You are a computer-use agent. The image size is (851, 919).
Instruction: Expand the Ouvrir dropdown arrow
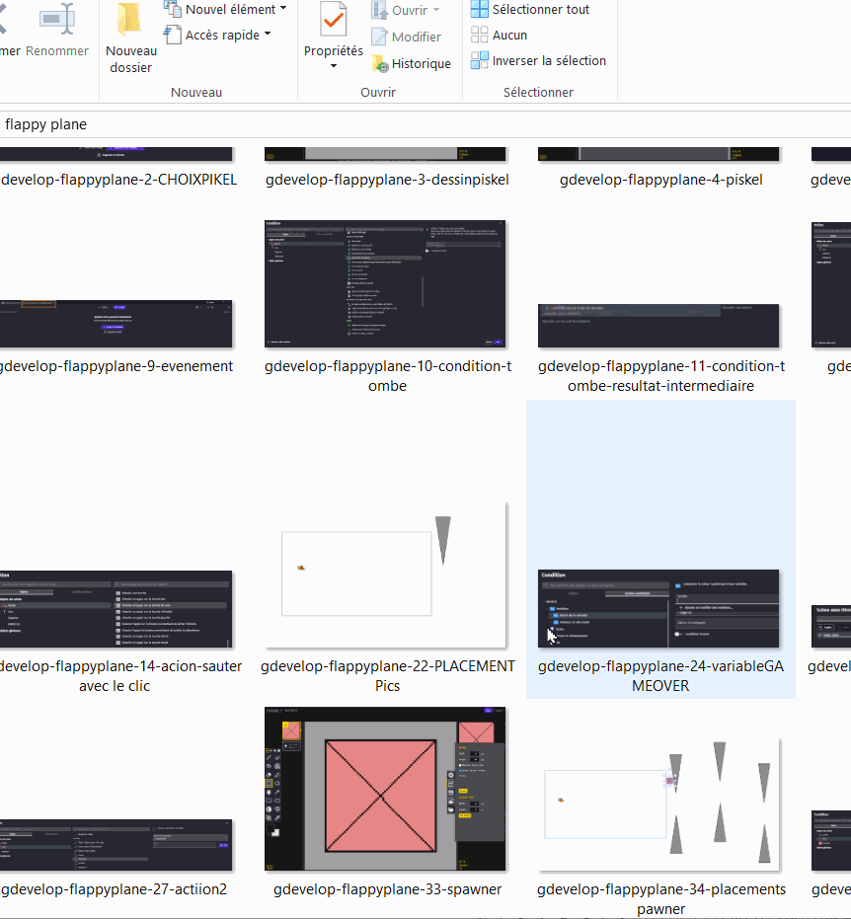pos(436,10)
